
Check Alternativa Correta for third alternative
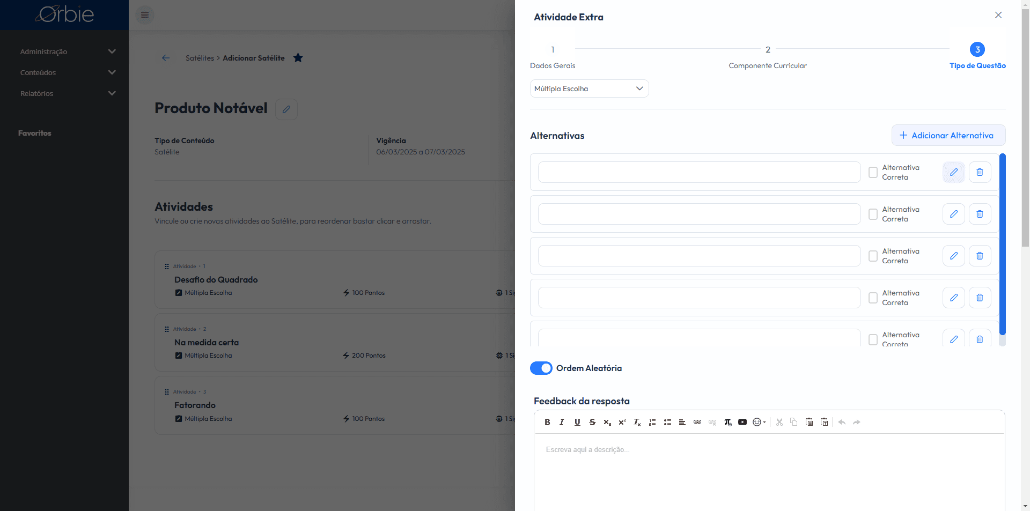tap(873, 256)
